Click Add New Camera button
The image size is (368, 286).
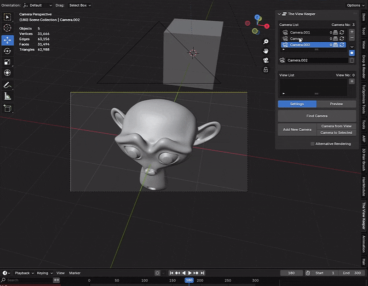[297, 130]
